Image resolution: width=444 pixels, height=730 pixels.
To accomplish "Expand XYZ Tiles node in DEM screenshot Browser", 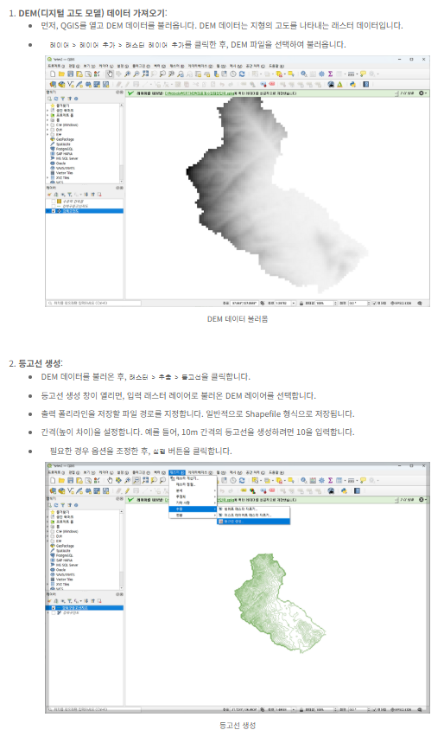I will [x=48, y=177].
